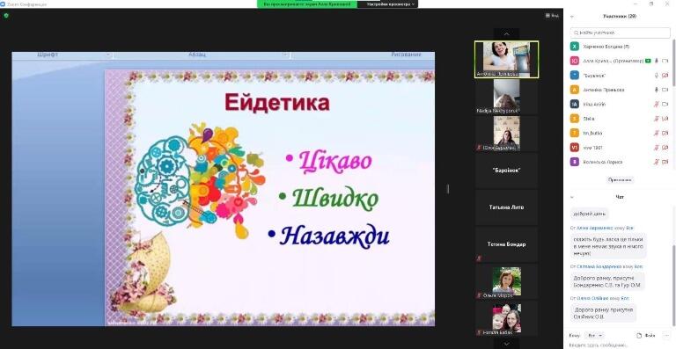Open the Кому recipient dropdown set to Все
This screenshot has width=676, height=349.
tap(595, 335)
